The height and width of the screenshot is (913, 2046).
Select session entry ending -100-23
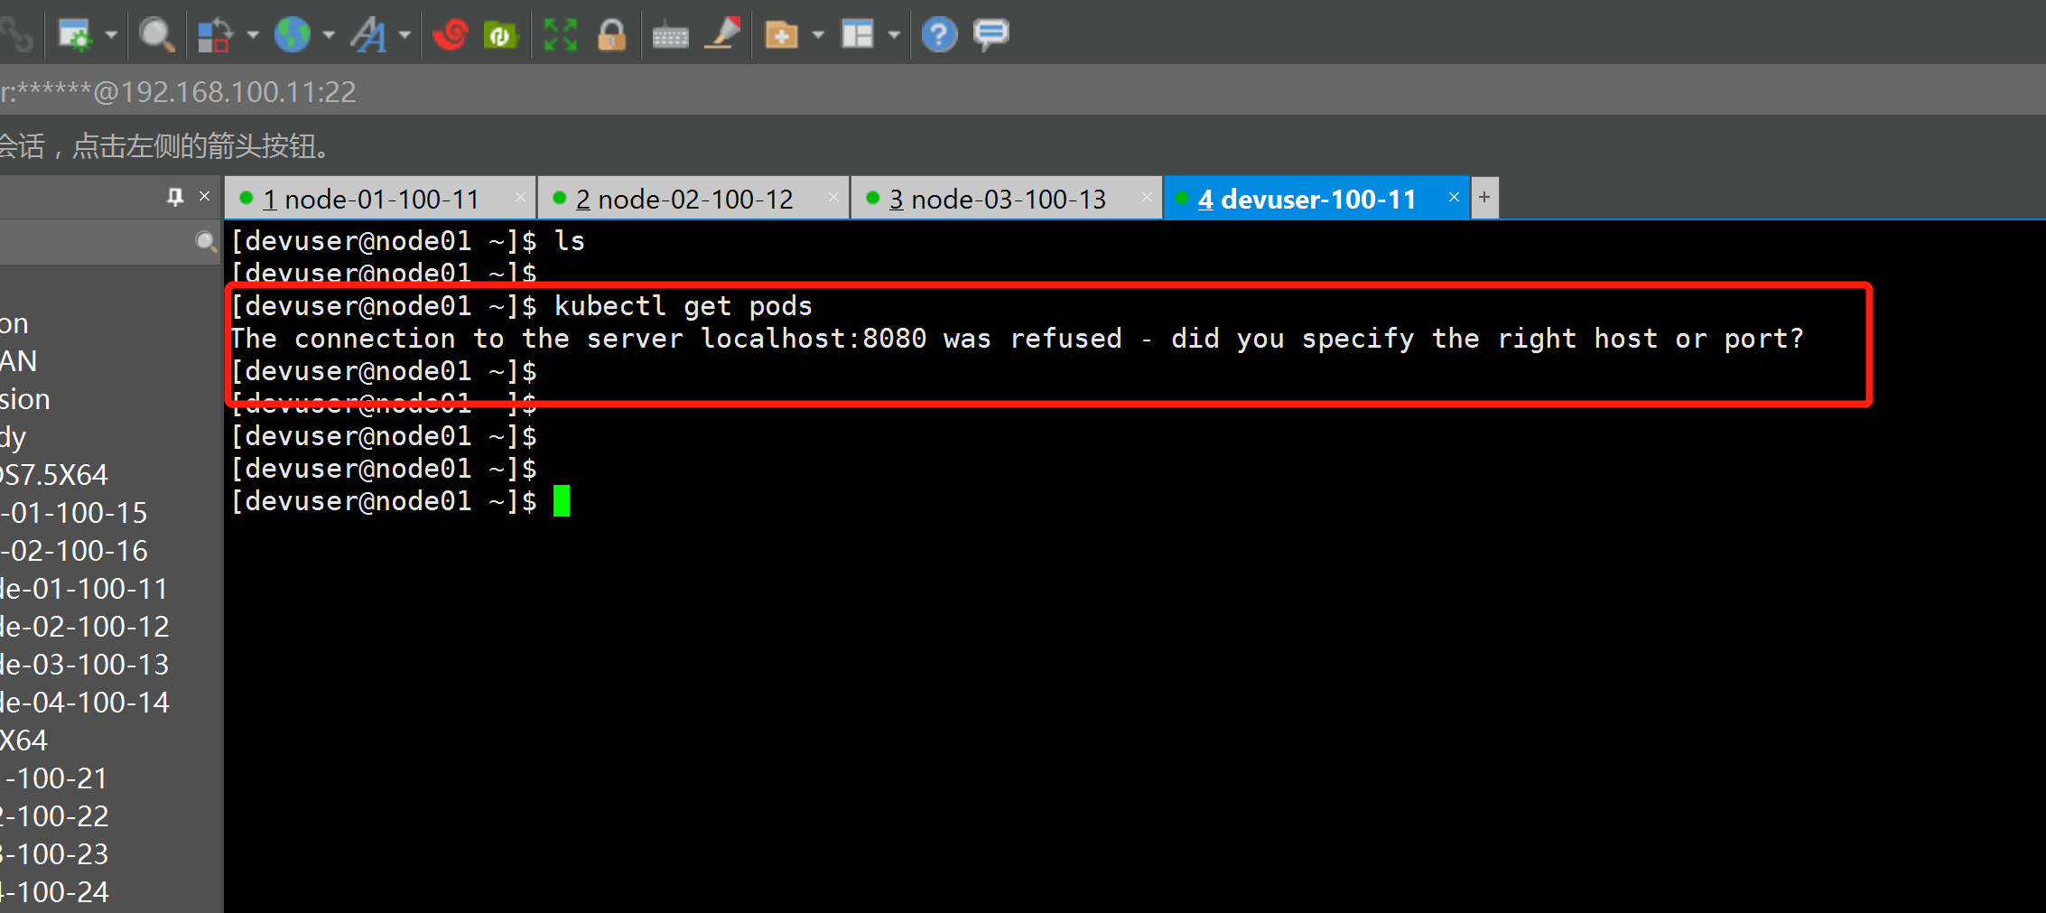tap(54, 854)
